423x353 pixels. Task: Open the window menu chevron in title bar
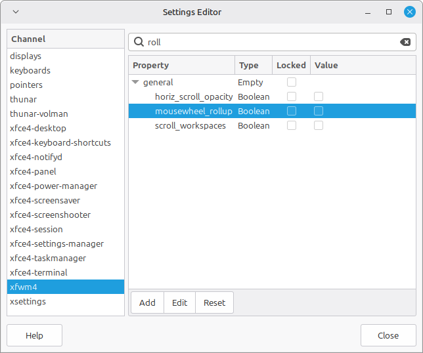point(16,12)
